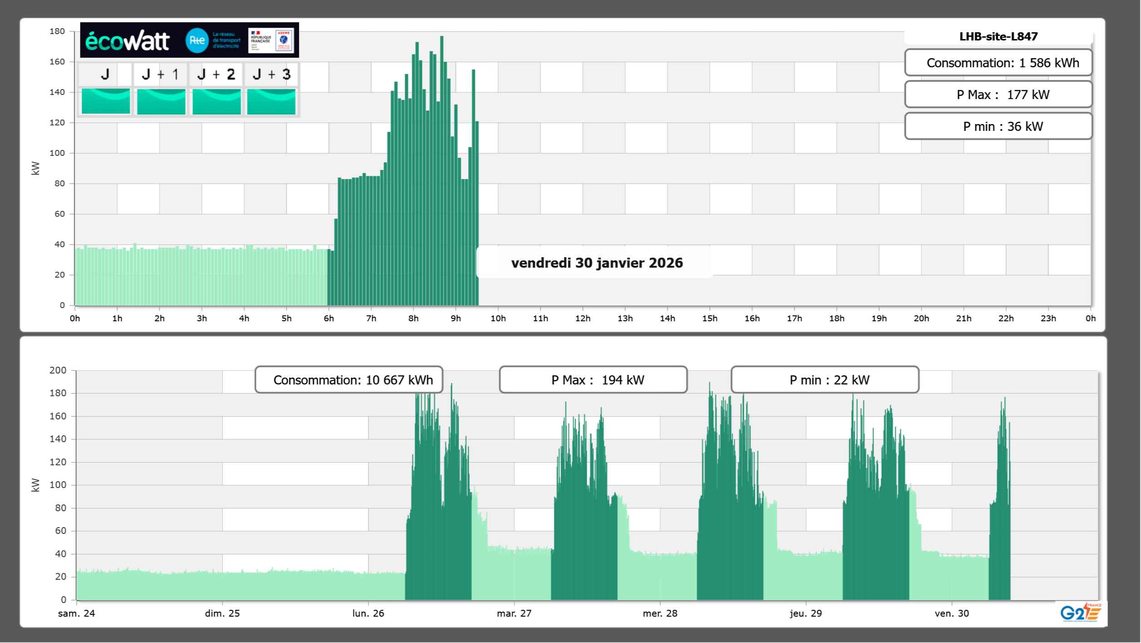Select the J + 3 day label
Viewport: 1141px width, 643px height.
[x=271, y=74]
